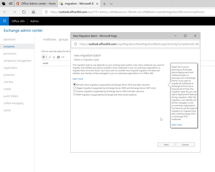Focus the main browser address bar URL
215x172 pixels.
click(x=127, y=12)
